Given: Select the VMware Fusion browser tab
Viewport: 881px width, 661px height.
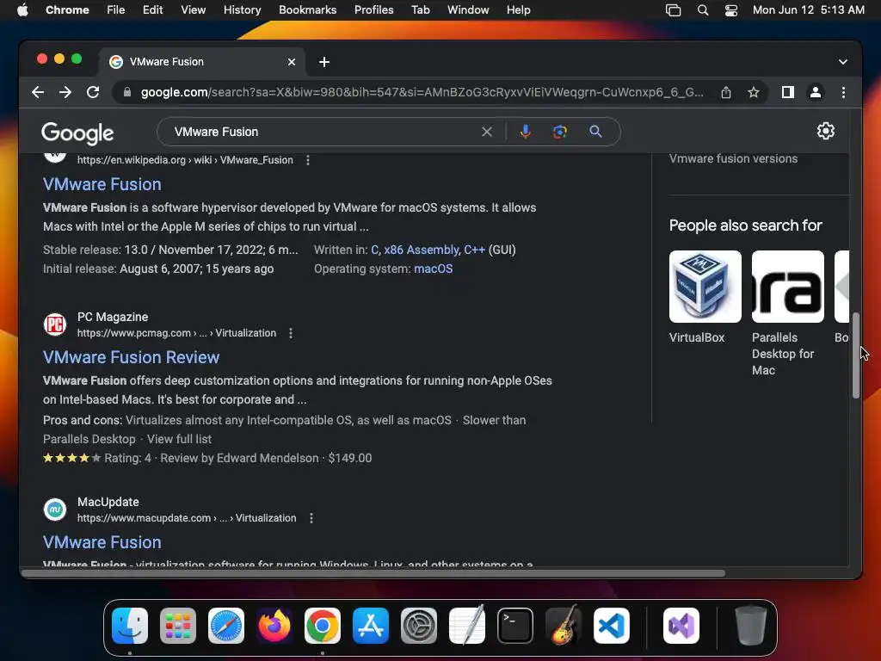Looking at the screenshot, I should pyautogui.click(x=202, y=62).
